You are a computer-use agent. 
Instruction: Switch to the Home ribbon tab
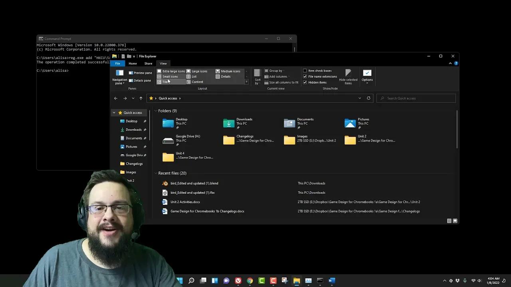[x=133, y=63]
